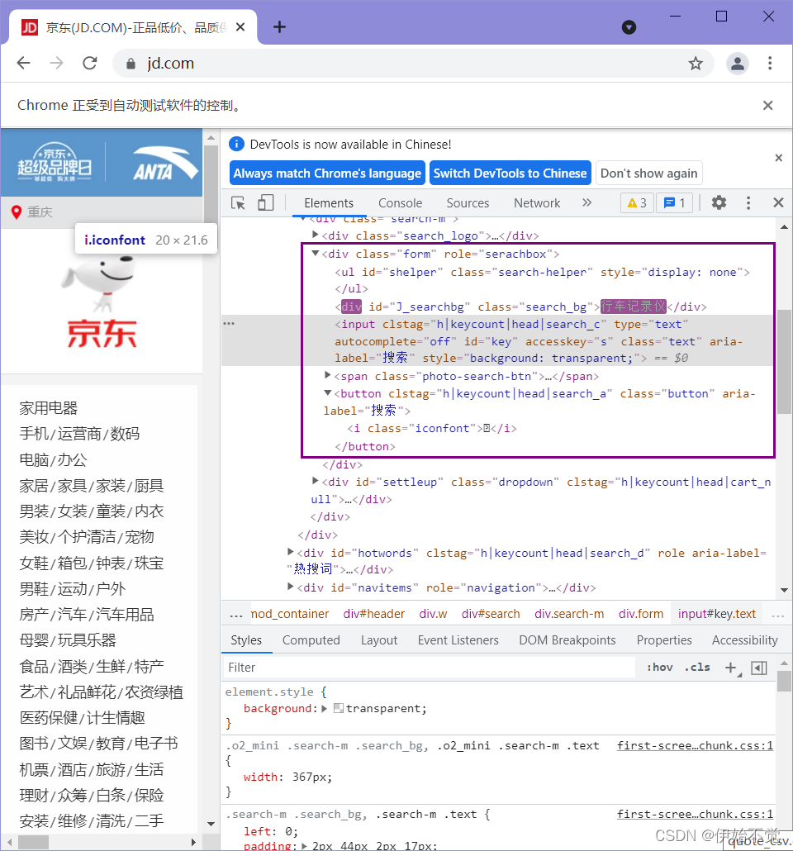Click the Chongqing location pin icon
Screen dimensions: 793x851
tap(17, 212)
